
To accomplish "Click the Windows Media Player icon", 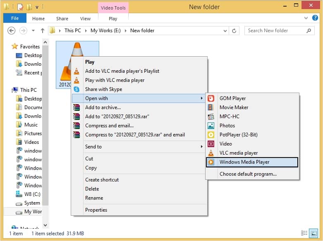I will click(211, 162).
